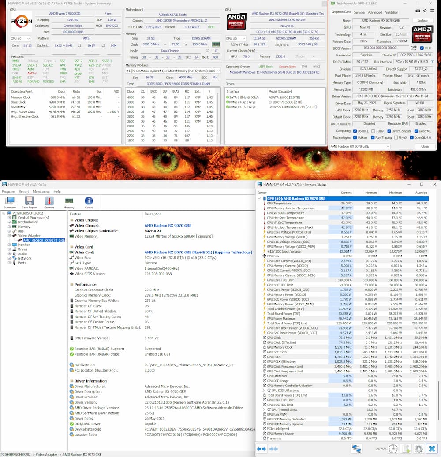
Task: Toggle the DirectML checkbox
Action: point(416,131)
